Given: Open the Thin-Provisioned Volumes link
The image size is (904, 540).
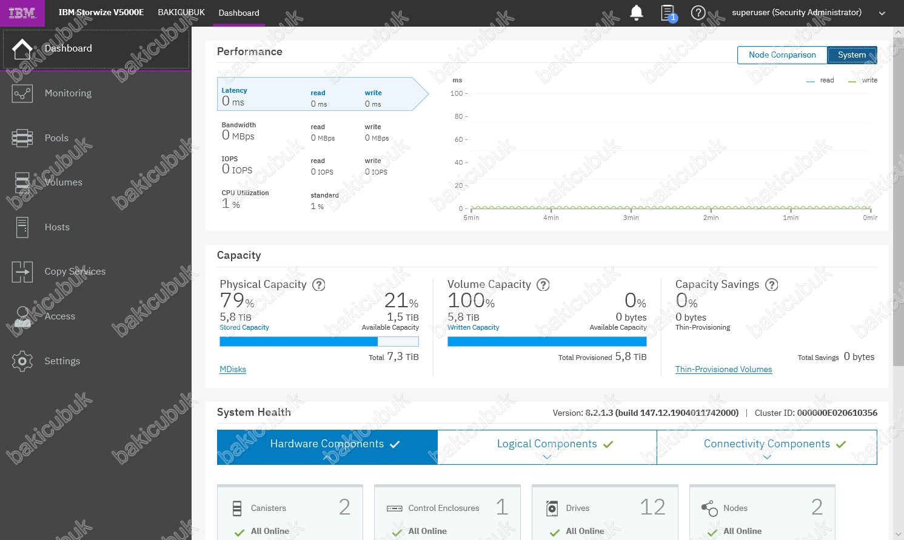Looking at the screenshot, I should click(724, 369).
